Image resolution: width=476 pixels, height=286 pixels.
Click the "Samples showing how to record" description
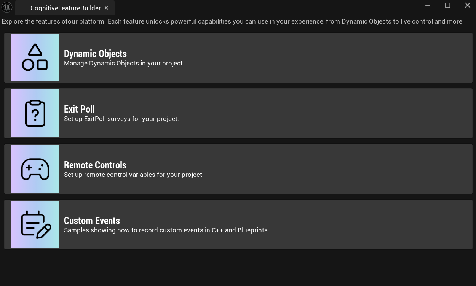[166, 230]
